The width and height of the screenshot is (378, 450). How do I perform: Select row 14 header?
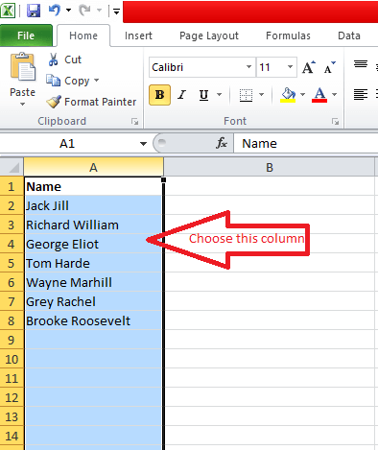click(x=12, y=436)
